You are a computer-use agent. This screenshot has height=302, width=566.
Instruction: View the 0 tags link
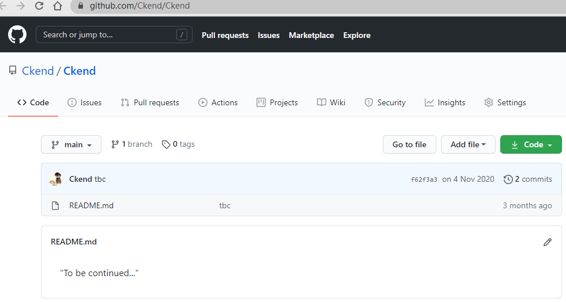178,144
